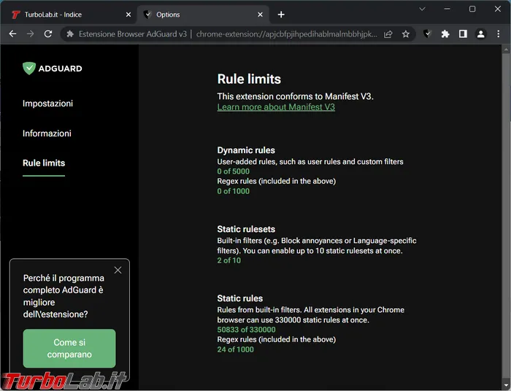511x391 pixels.
Task: Click ADGUARD brand text in sidebar
Action: (x=61, y=69)
